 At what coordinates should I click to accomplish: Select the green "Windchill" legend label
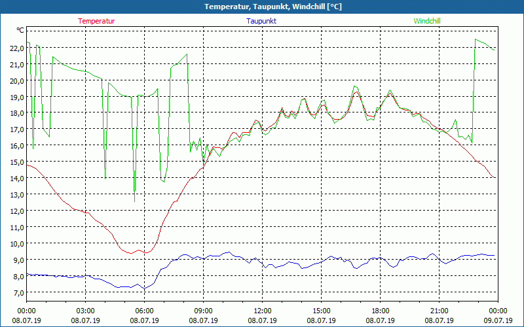pos(427,21)
